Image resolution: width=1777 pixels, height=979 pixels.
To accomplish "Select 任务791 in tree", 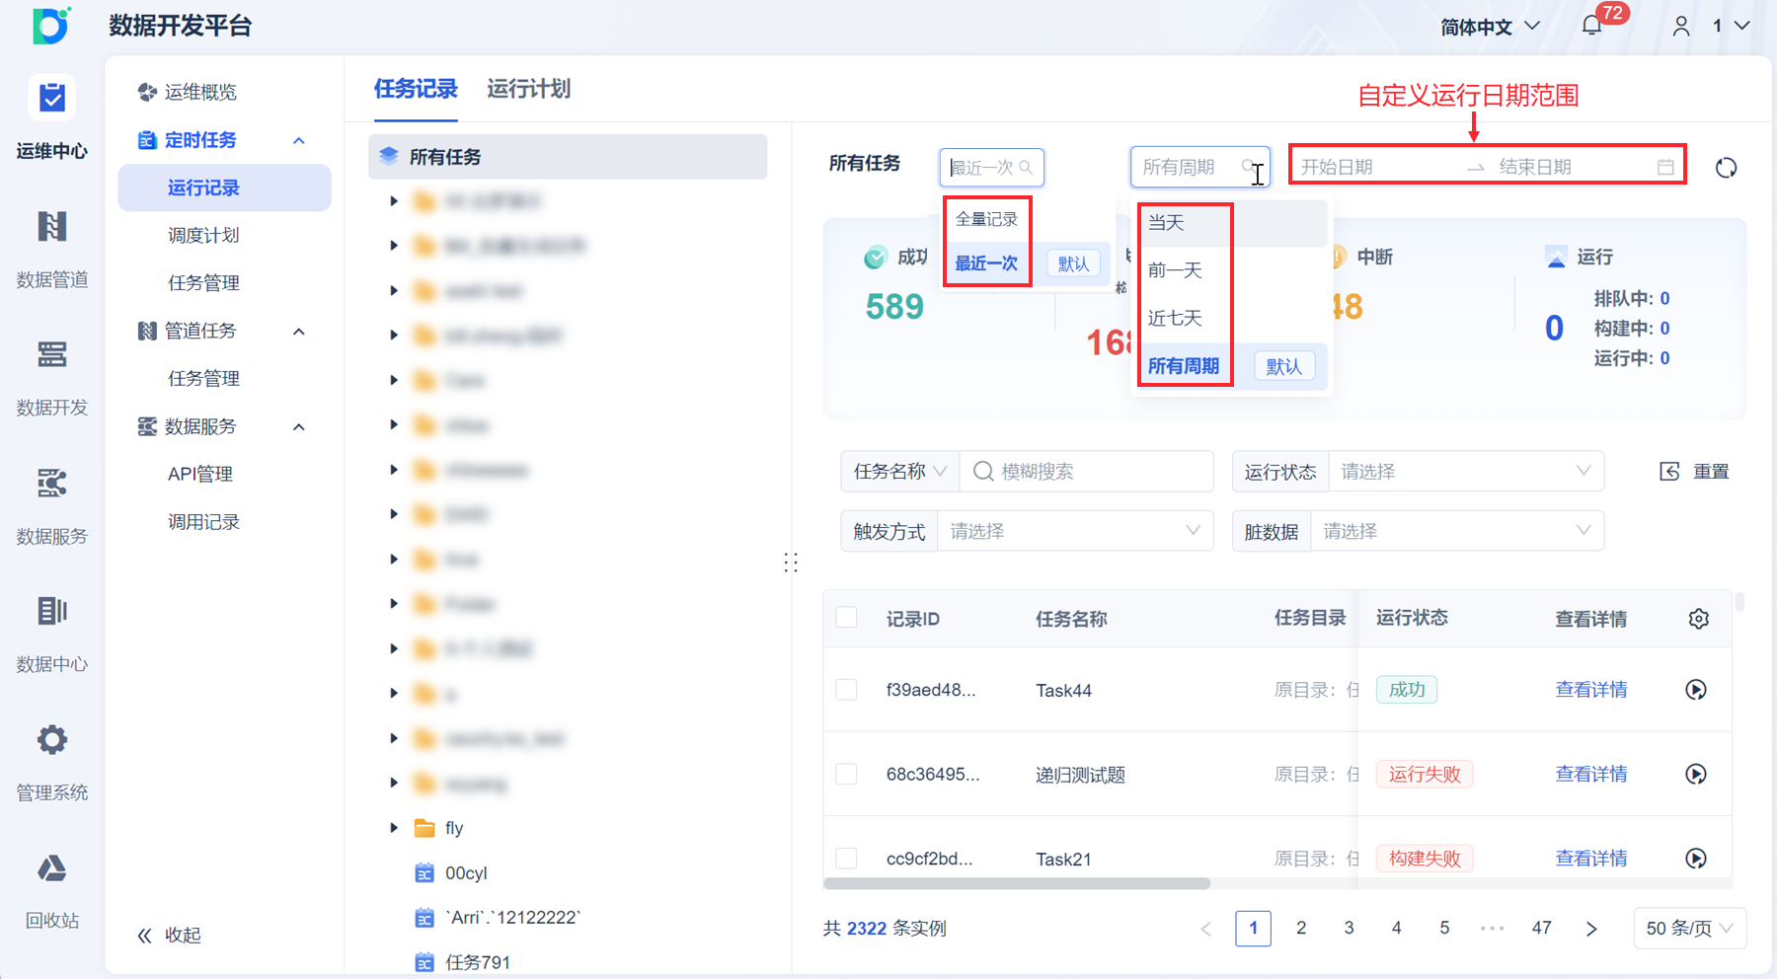I will tap(478, 962).
